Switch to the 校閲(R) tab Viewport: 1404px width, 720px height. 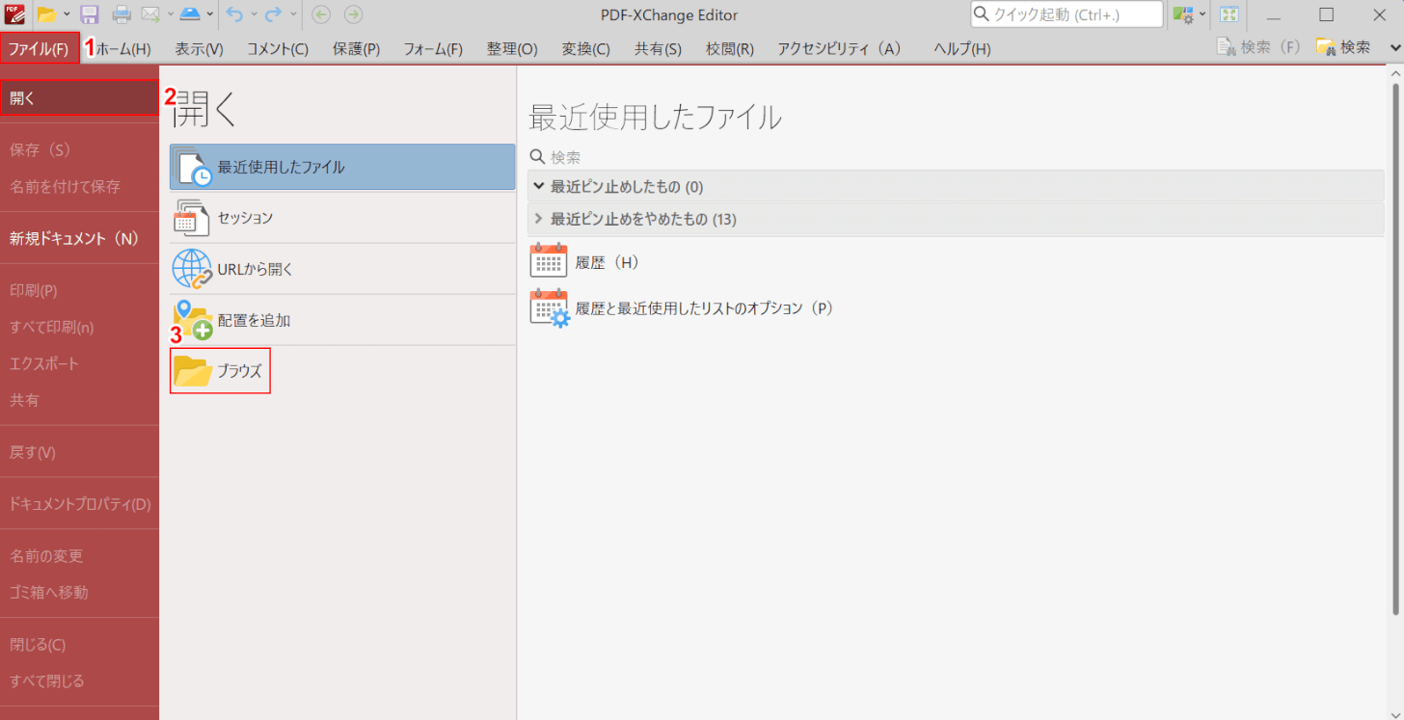click(730, 48)
